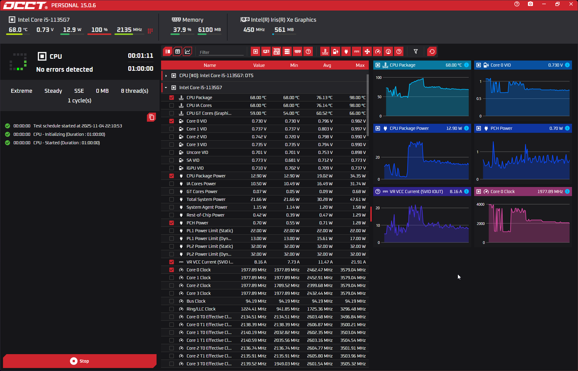The height and width of the screenshot is (371, 578).
Task: Expand the CPU [#0] DTS group
Action: point(166,76)
